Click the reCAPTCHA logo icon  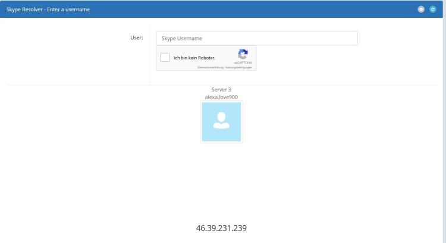(243, 54)
